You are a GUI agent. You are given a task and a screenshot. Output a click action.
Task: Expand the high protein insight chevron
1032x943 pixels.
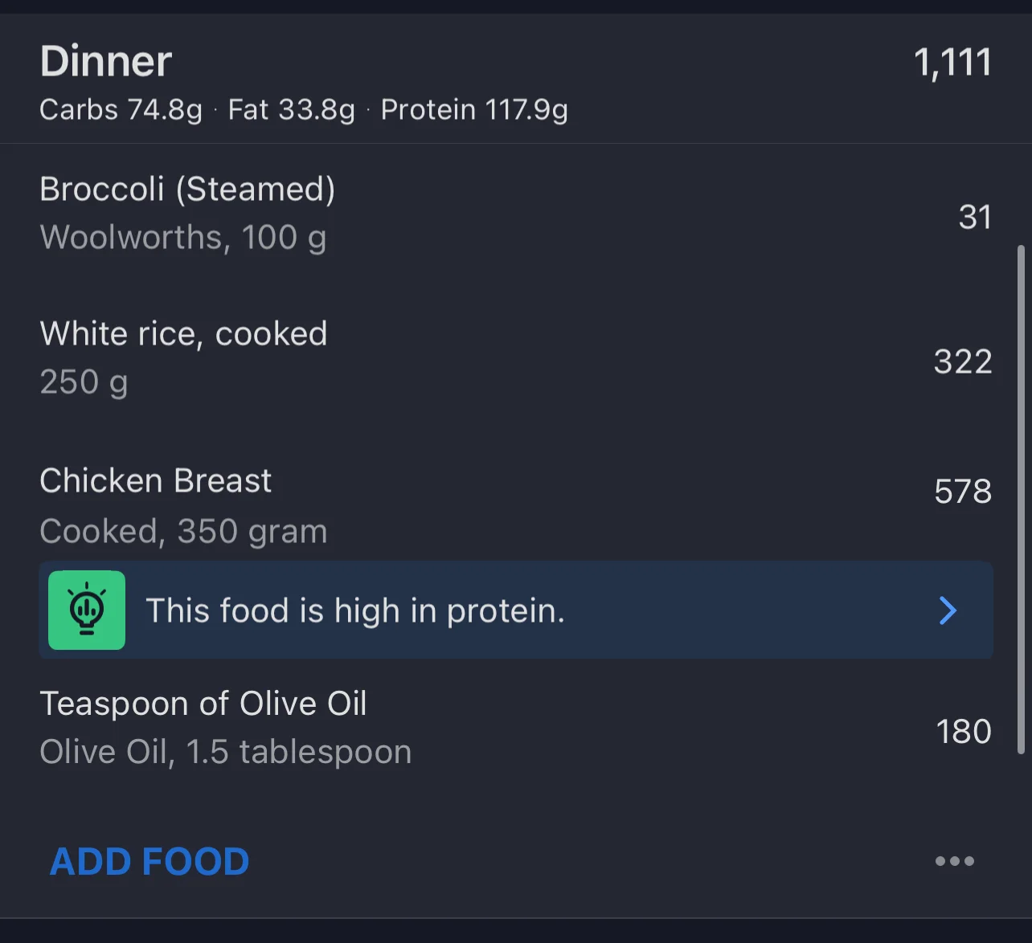point(948,610)
